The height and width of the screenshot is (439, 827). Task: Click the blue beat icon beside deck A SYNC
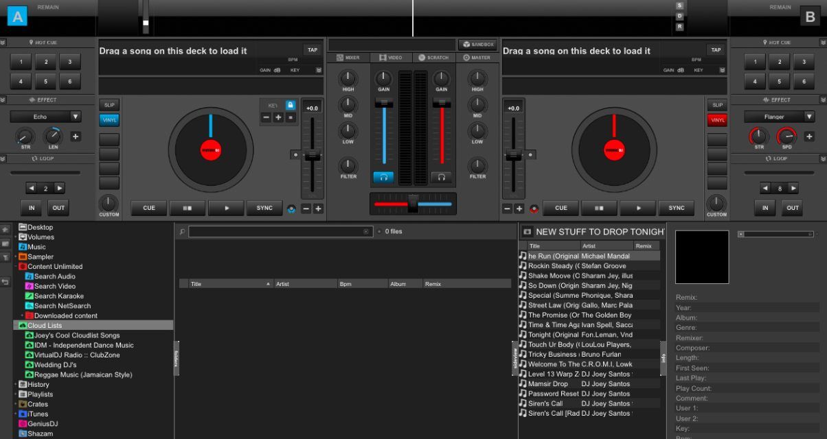[x=291, y=209]
